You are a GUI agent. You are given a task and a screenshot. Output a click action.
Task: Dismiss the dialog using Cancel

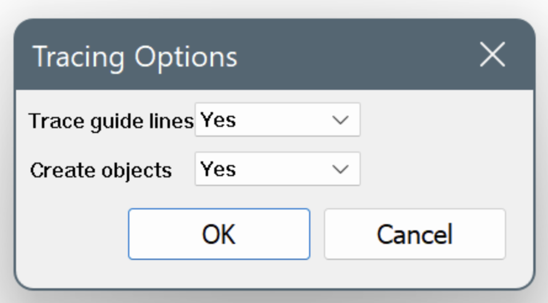(x=414, y=234)
